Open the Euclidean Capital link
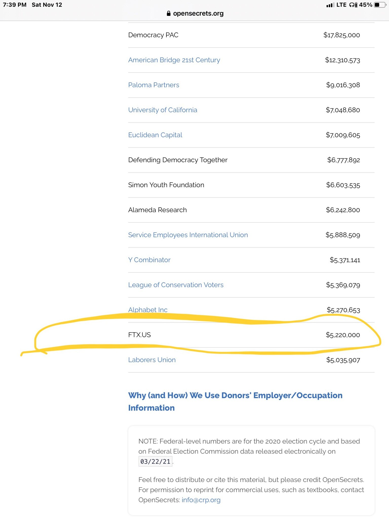The width and height of the screenshot is (389, 519). [x=155, y=135]
